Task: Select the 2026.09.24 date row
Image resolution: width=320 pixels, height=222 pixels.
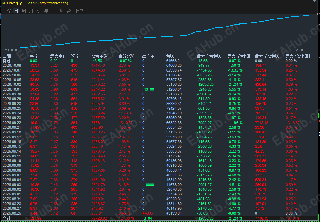Action: (12, 113)
